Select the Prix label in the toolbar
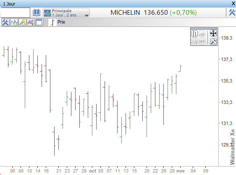 61,22
